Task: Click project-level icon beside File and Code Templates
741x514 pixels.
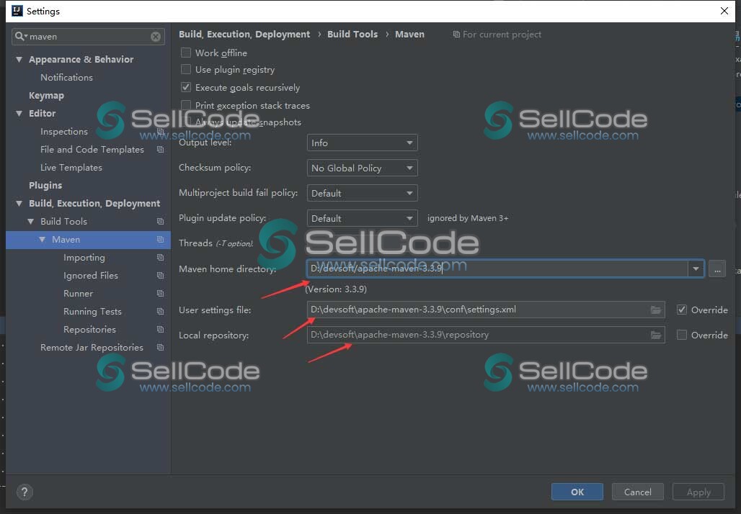Action: (x=160, y=150)
